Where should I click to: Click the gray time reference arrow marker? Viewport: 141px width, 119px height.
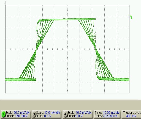pyautogui.click(x=5, y=3)
